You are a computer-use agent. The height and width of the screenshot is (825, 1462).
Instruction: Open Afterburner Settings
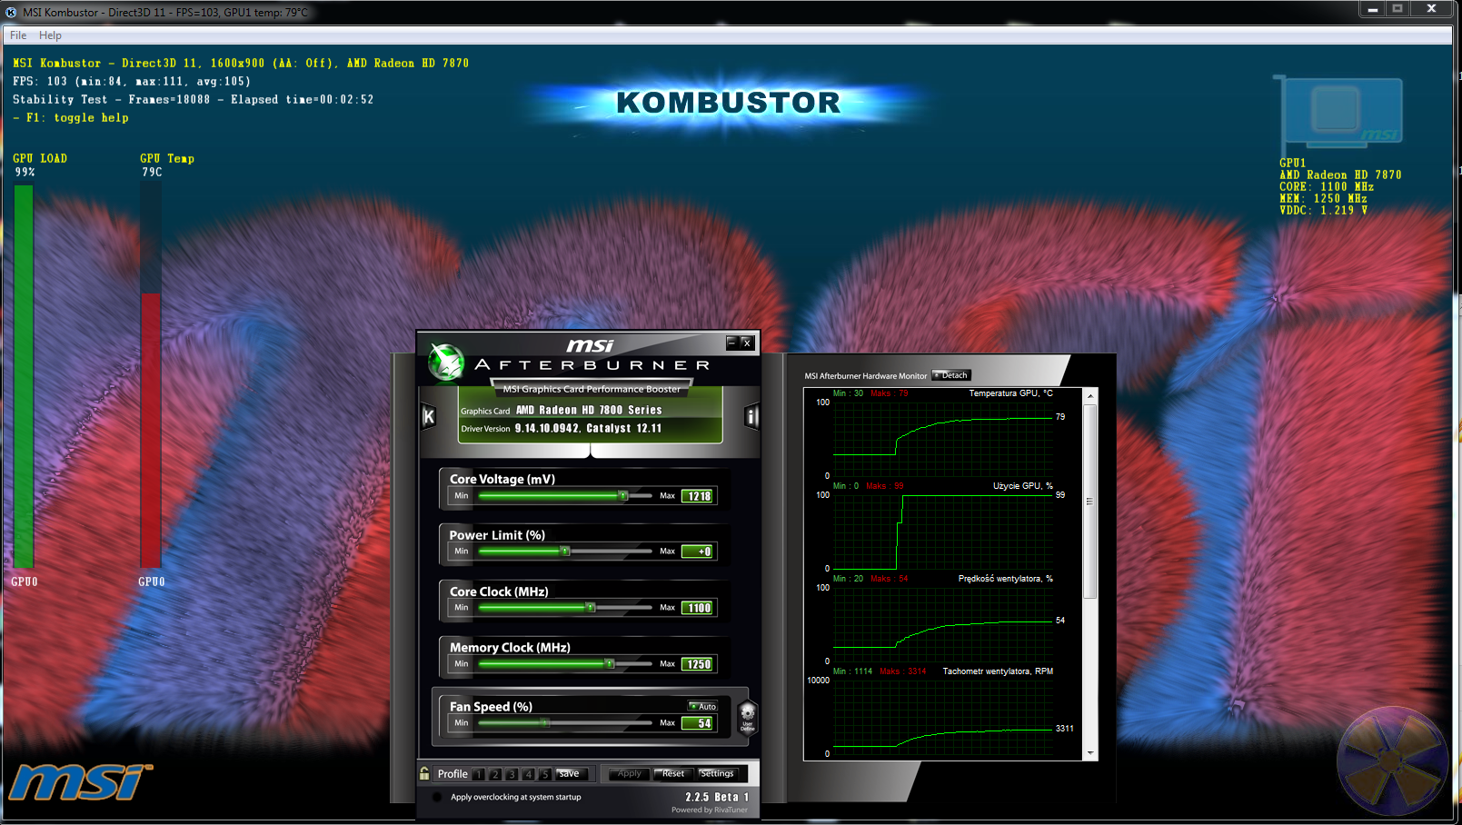pos(717,774)
